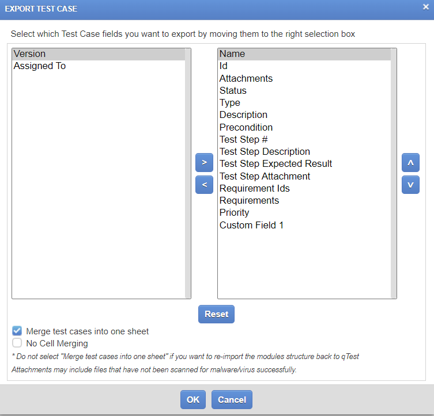Enable the No Cell Merging option
This screenshot has width=434, height=416.
point(17,344)
